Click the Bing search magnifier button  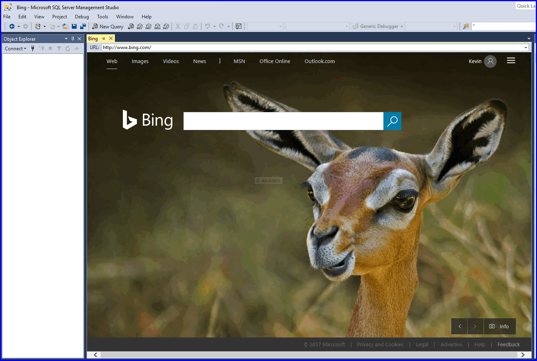pyautogui.click(x=392, y=121)
